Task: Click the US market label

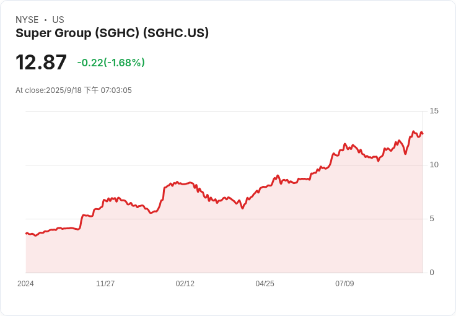Action: click(58, 20)
